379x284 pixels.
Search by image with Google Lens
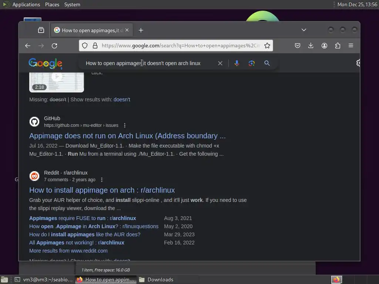point(252,63)
